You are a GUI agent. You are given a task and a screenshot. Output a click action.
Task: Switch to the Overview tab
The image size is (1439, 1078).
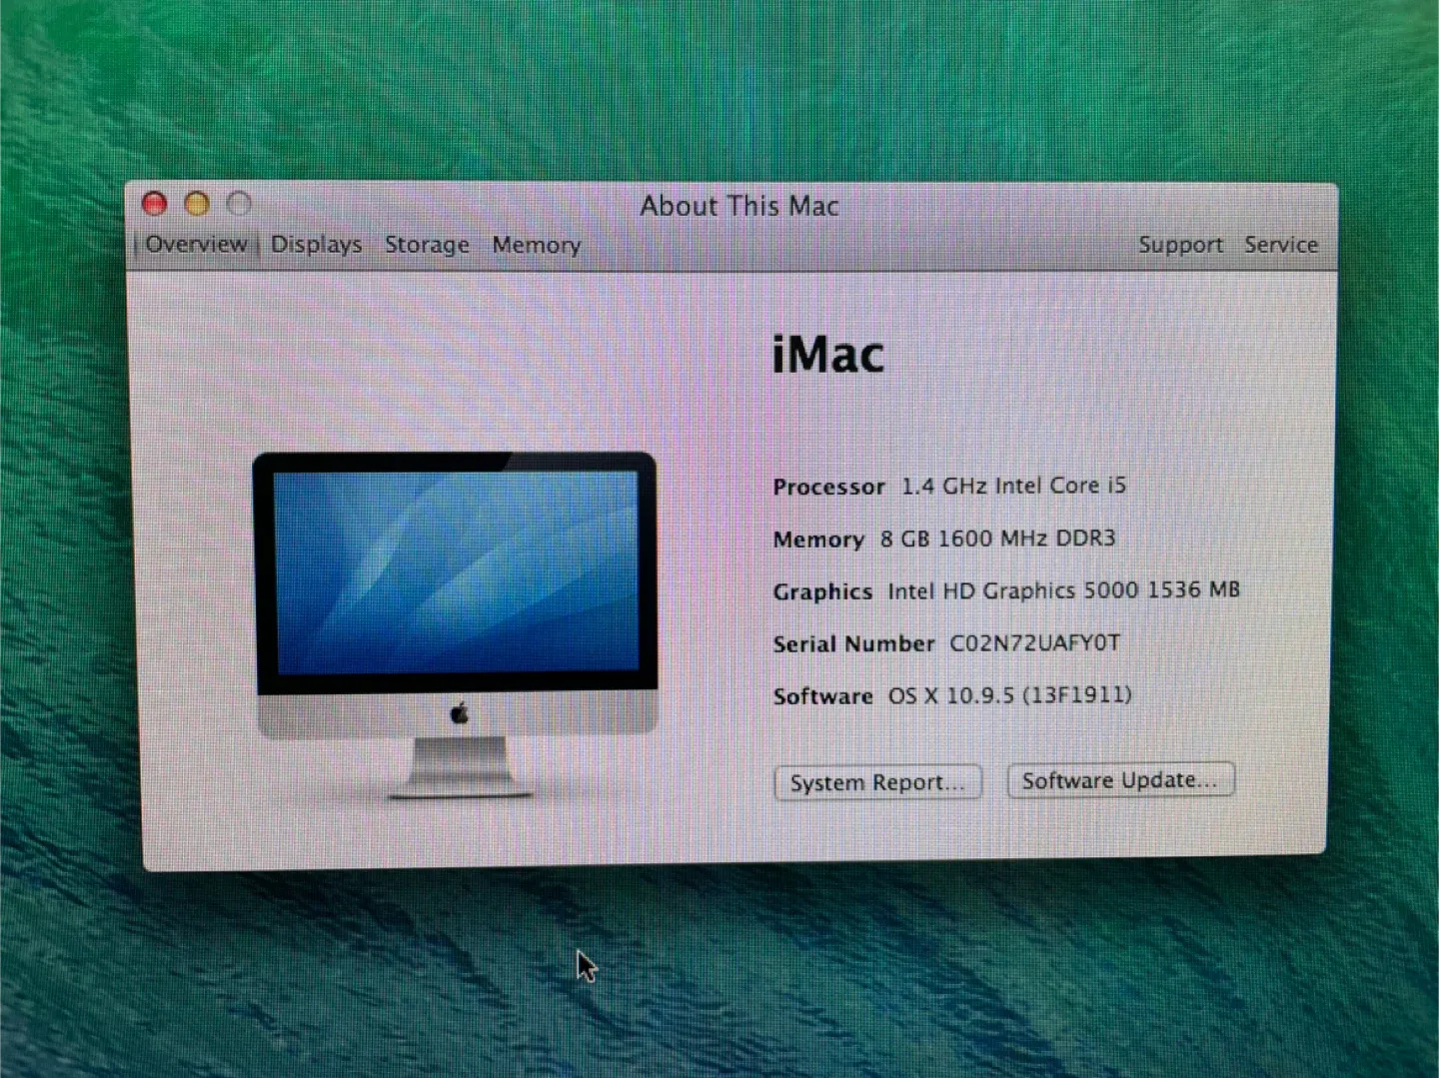tap(196, 244)
